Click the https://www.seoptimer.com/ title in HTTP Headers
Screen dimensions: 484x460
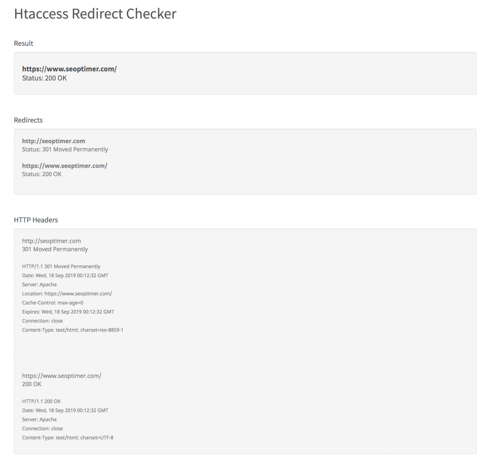(x=61, y=376)
